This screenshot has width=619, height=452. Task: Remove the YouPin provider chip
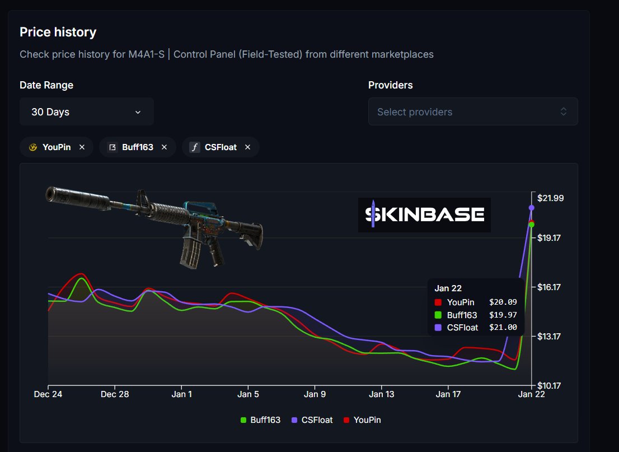coord(82,147)
